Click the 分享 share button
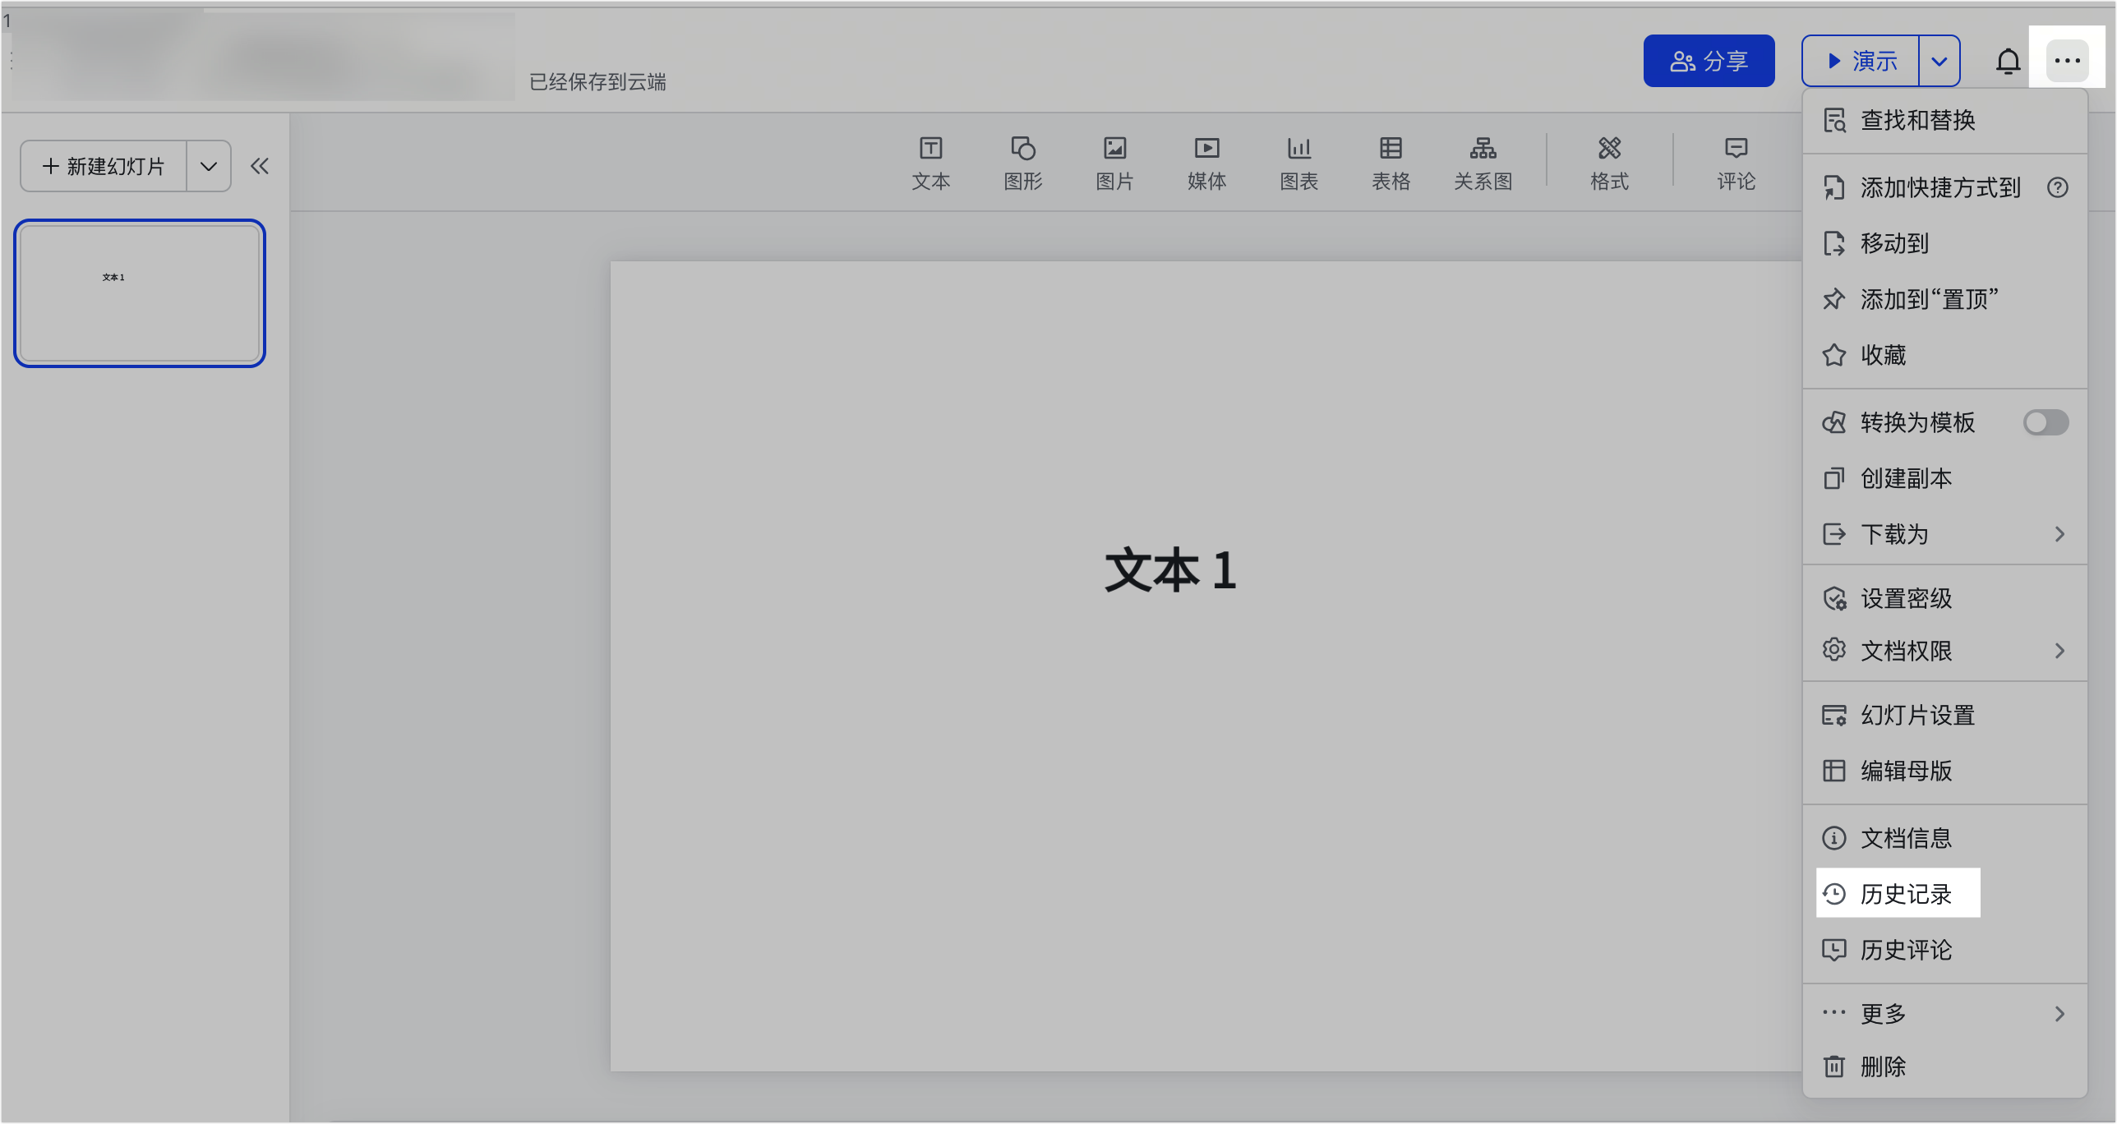The image size is (2117, 1124). [x=1709, y=60]
